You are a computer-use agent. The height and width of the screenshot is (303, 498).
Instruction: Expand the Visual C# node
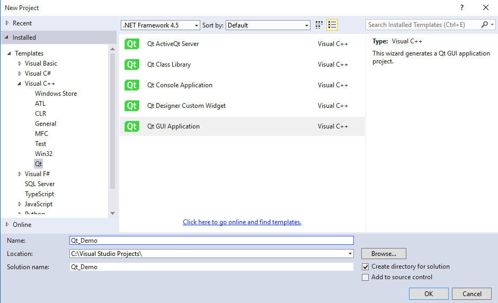tap(20, 74)
